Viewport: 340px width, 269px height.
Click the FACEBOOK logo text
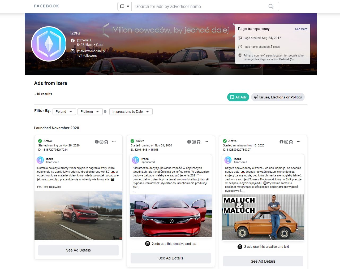[46, 6]
